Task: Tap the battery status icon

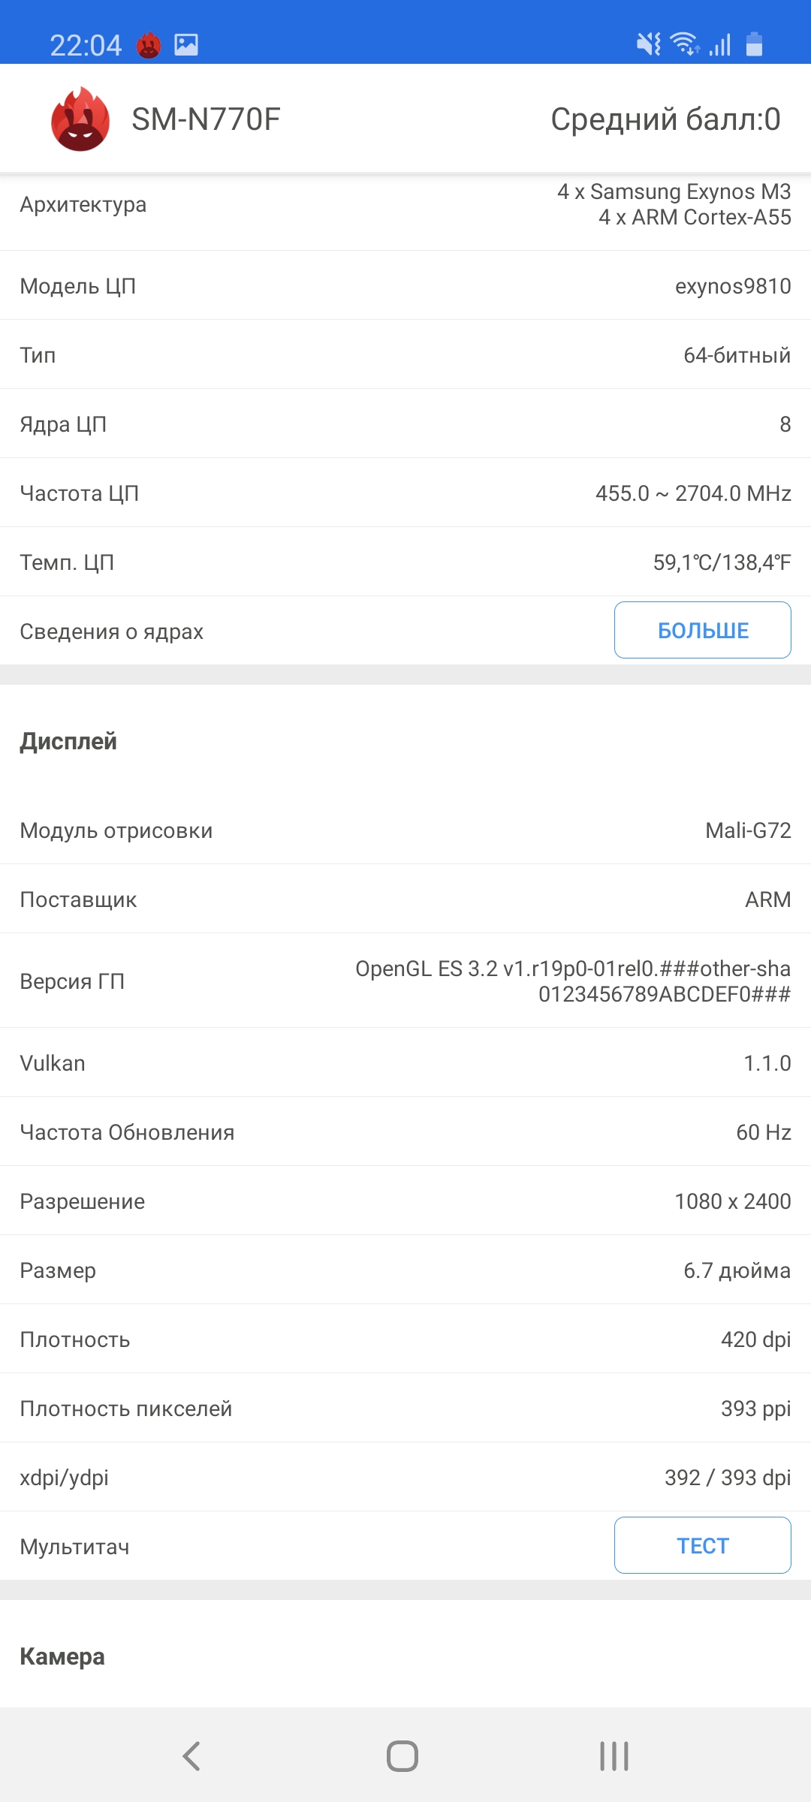Action: click(754, 44)
